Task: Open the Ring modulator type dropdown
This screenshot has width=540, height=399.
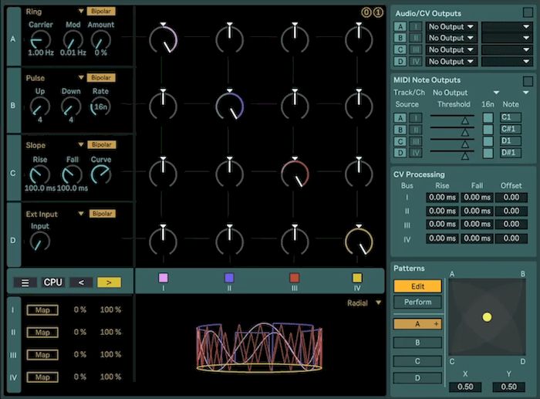Action: pos(81,12)
